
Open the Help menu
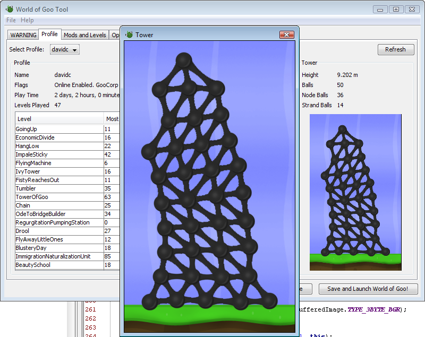pyautogui.click(x=27, y=20)
